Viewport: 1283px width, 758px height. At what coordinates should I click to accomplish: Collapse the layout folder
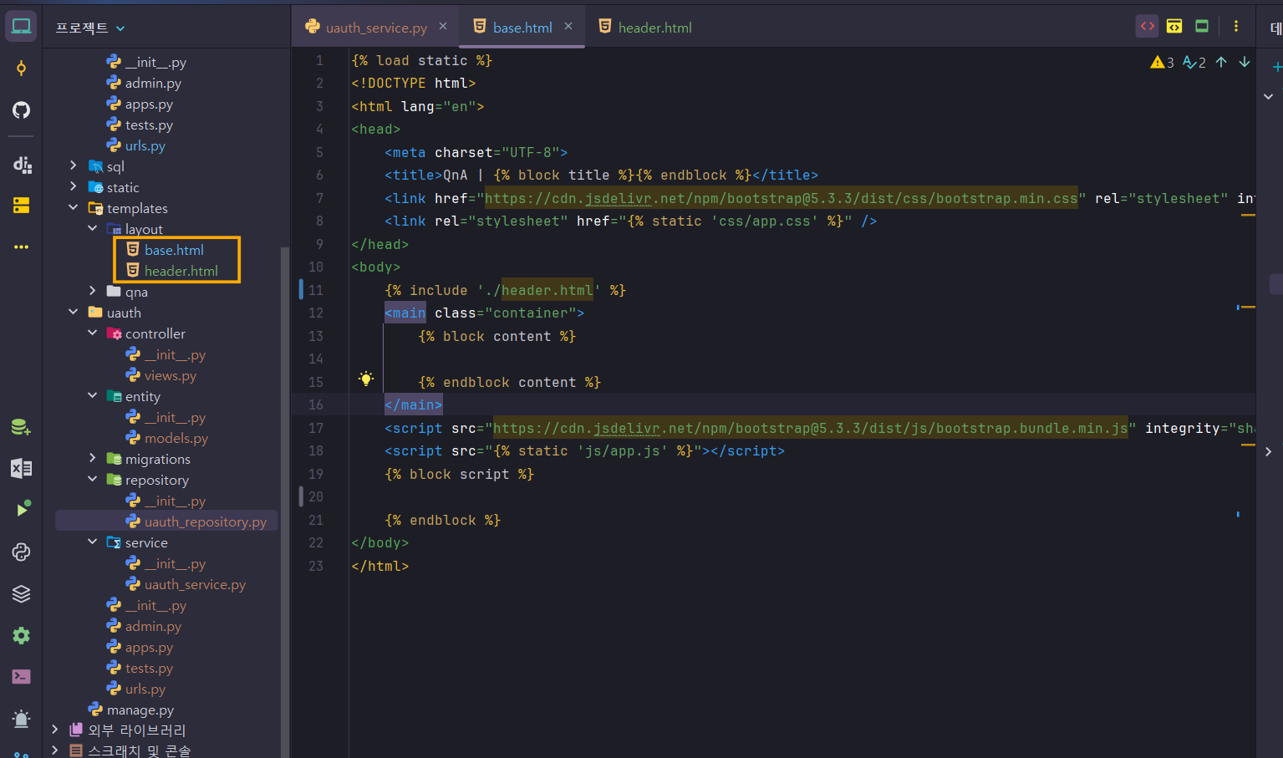tap(92, 228)
